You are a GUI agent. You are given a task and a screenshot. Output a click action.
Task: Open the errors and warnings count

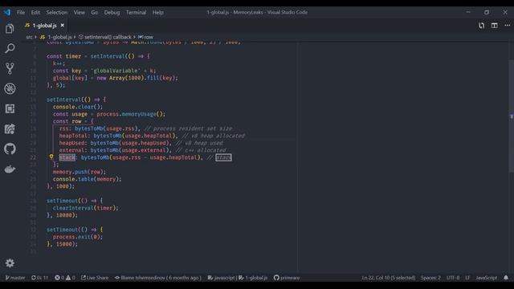click(65, 278)
